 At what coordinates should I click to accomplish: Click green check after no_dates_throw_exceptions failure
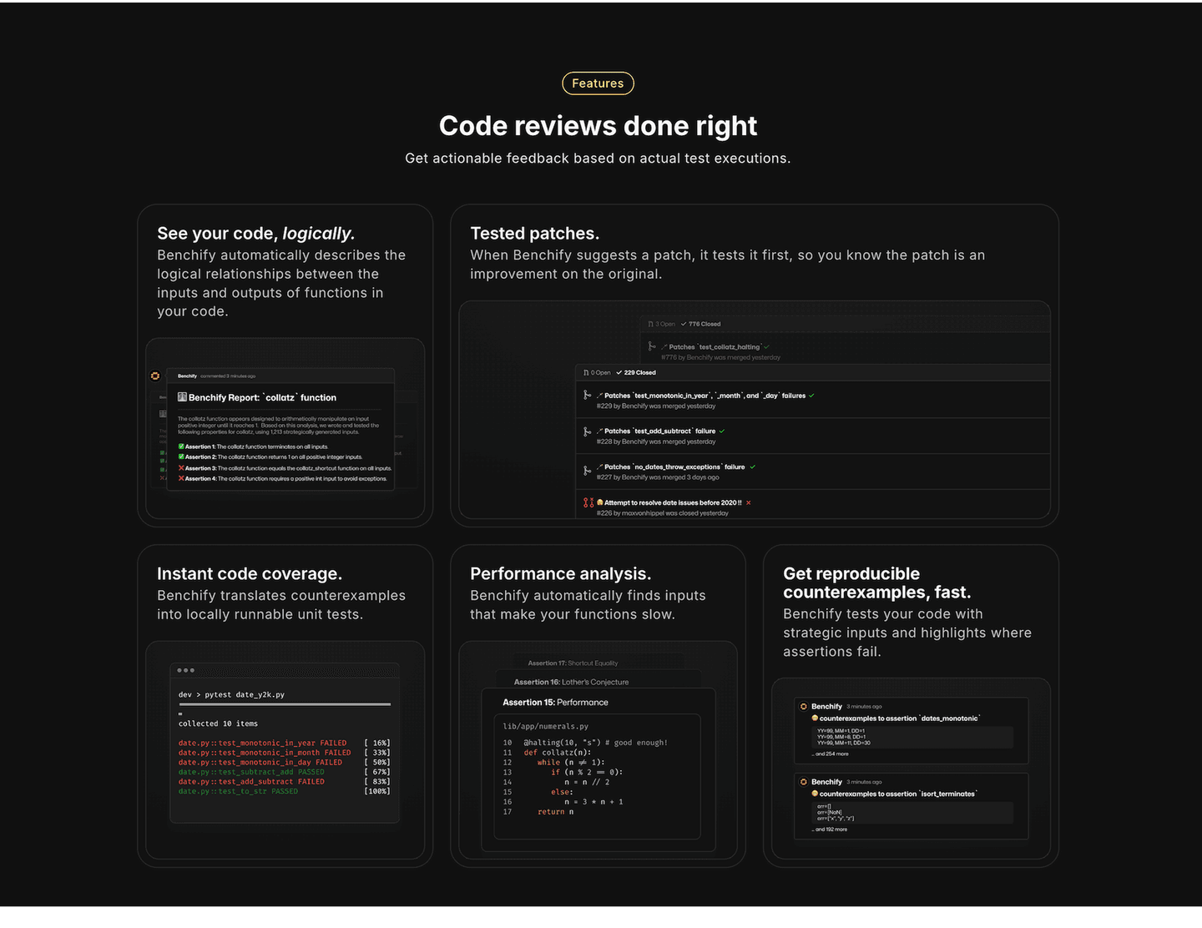(x=752, y=467)
